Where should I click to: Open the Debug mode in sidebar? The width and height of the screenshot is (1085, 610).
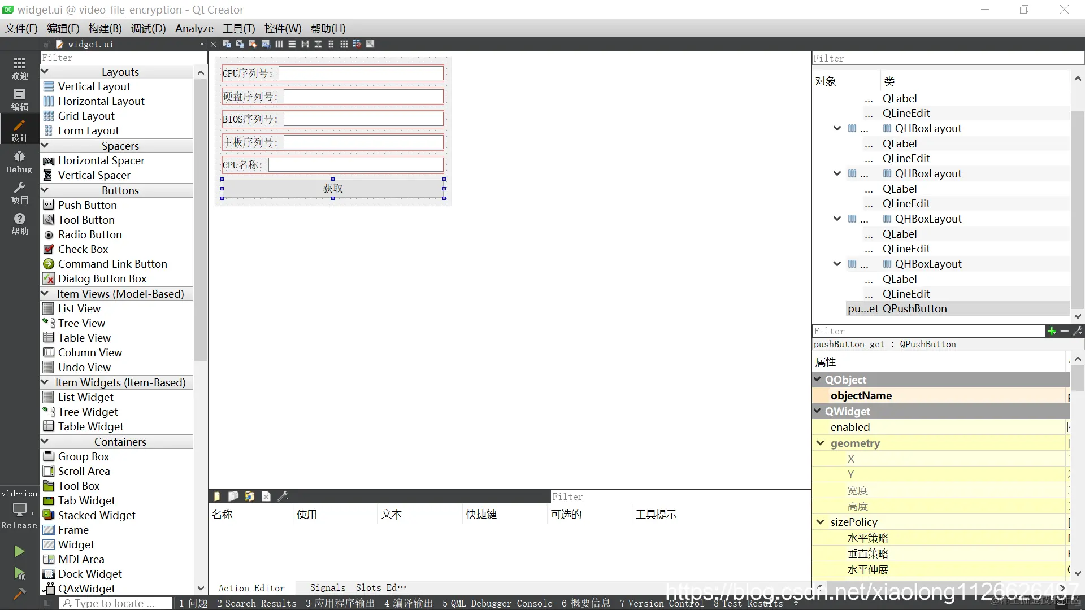coord(19,162)
